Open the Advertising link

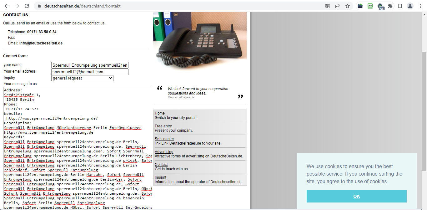point(164,152)
